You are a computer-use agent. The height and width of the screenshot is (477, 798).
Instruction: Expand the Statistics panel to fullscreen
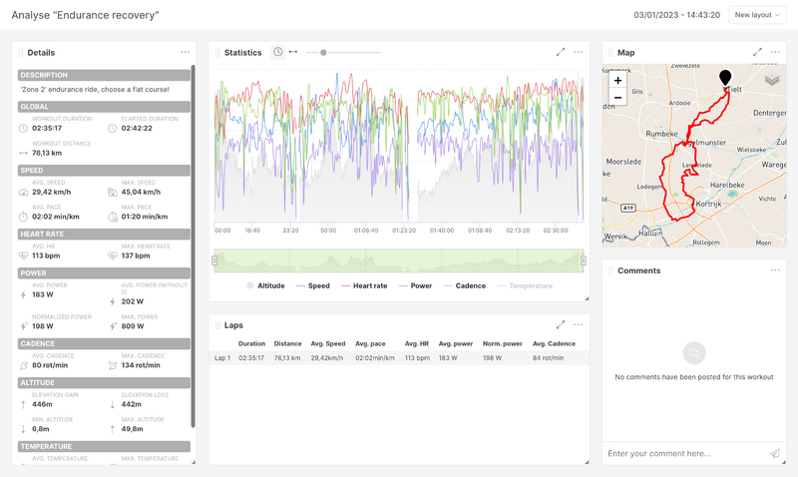[561, 52]
